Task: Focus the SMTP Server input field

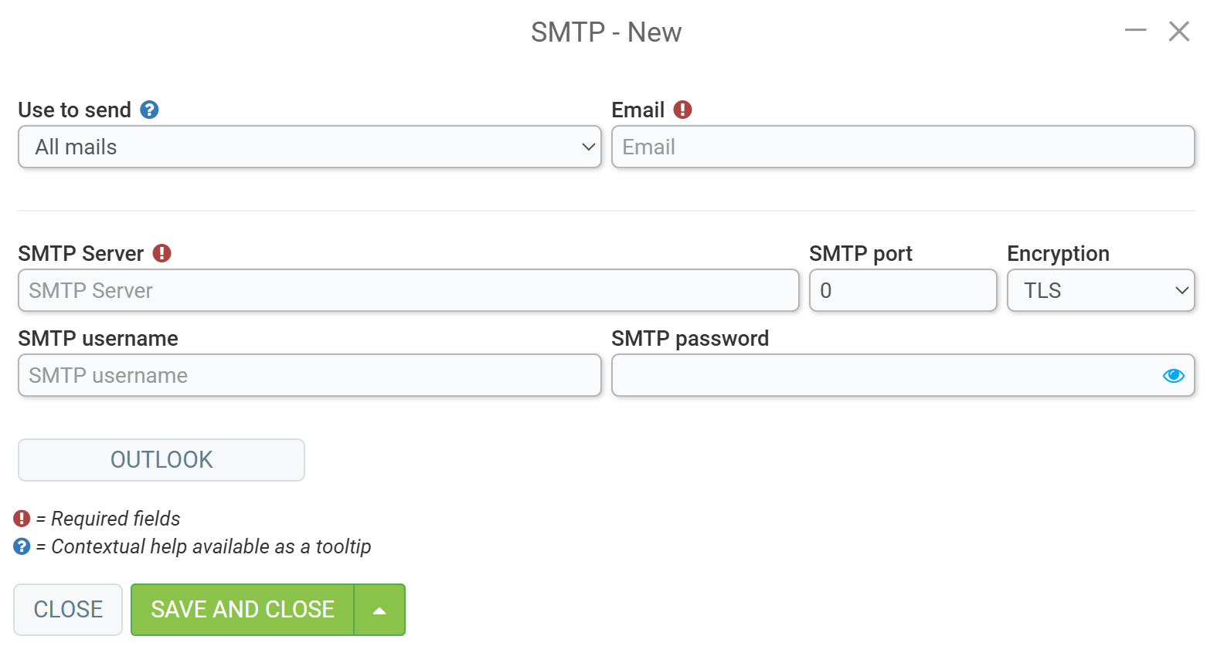Action: [x=409, y=290]
